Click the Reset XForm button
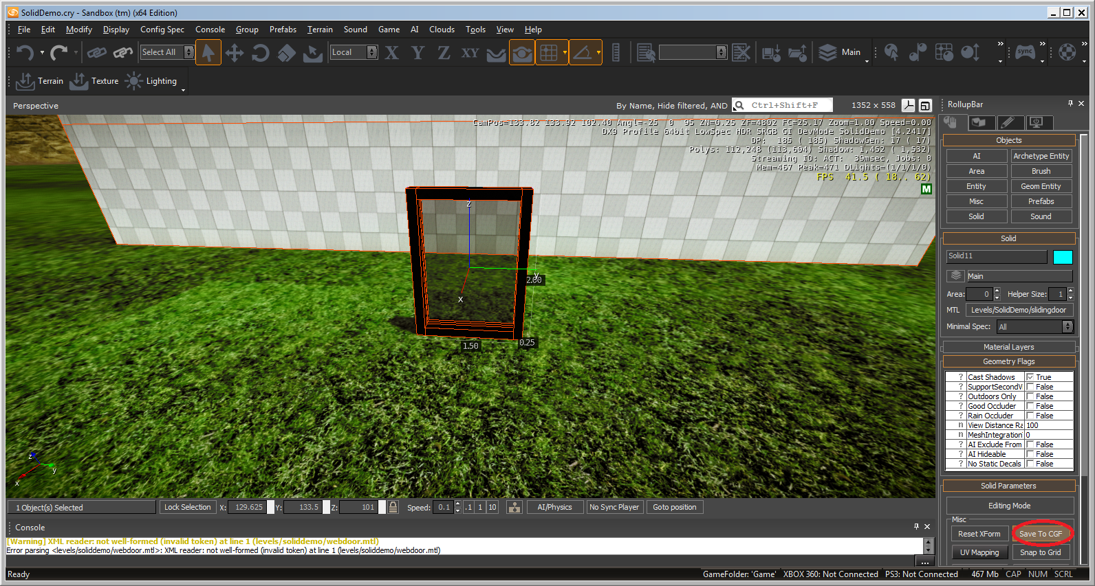Image resolution: width=1095 pixels, height=586 pixels. 979,534
